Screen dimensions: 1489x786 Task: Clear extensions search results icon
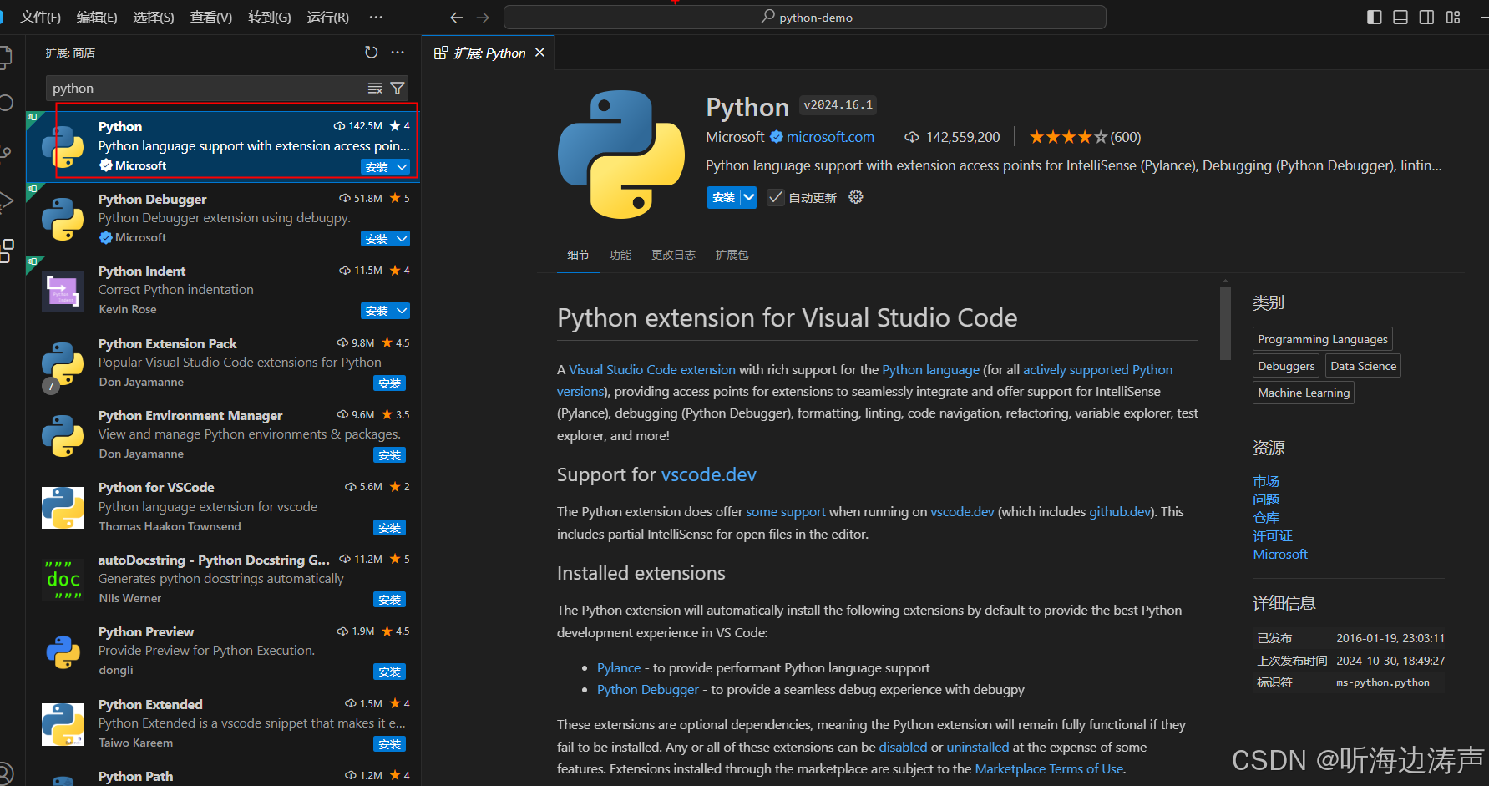(376, 89)
